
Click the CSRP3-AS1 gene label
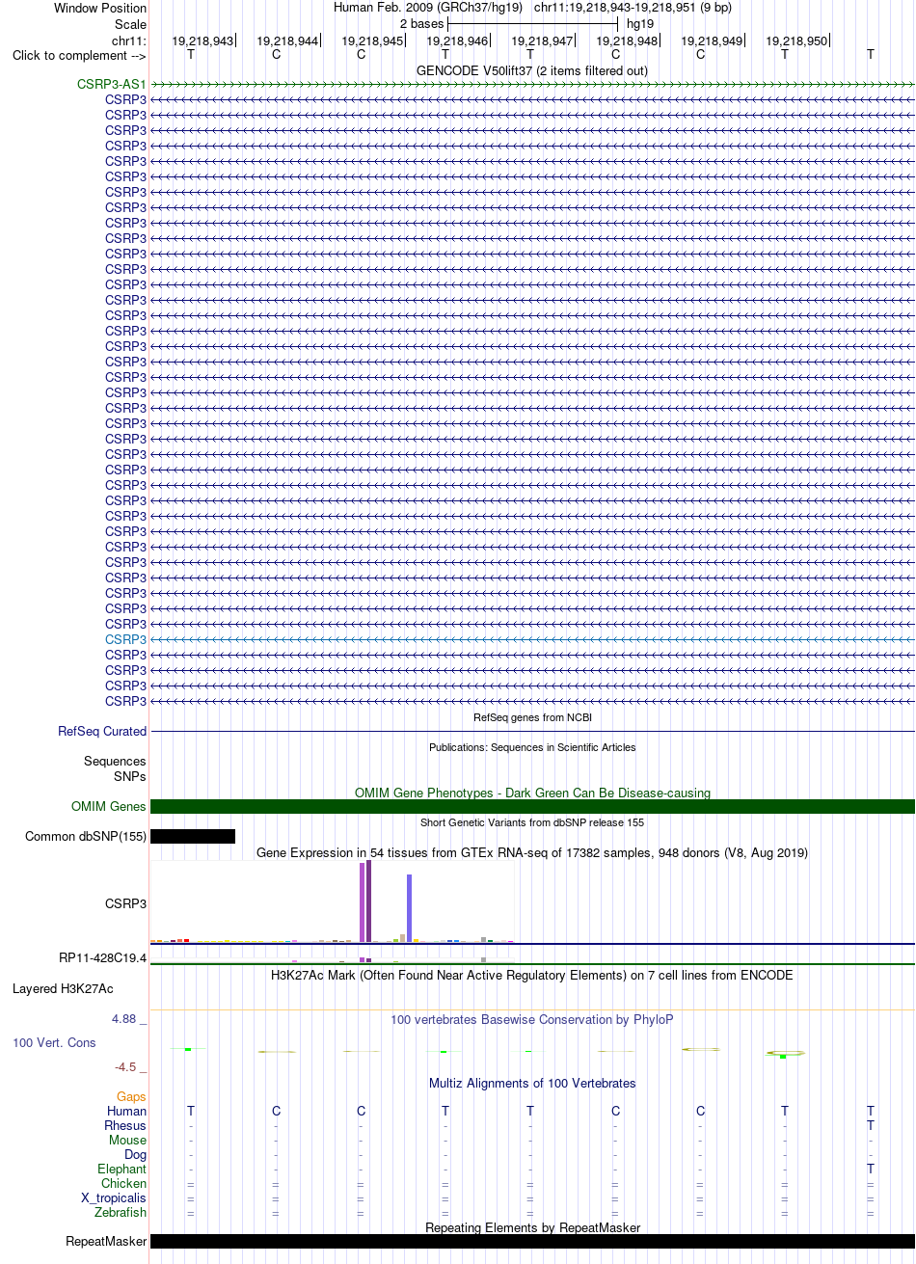(x=112, y=85)
